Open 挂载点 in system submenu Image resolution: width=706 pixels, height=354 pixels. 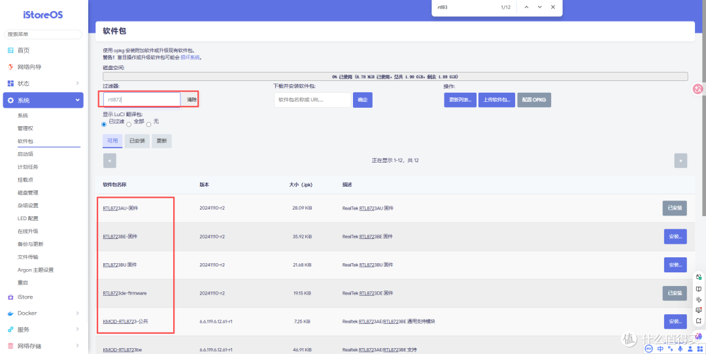click(x=25, y=180)
